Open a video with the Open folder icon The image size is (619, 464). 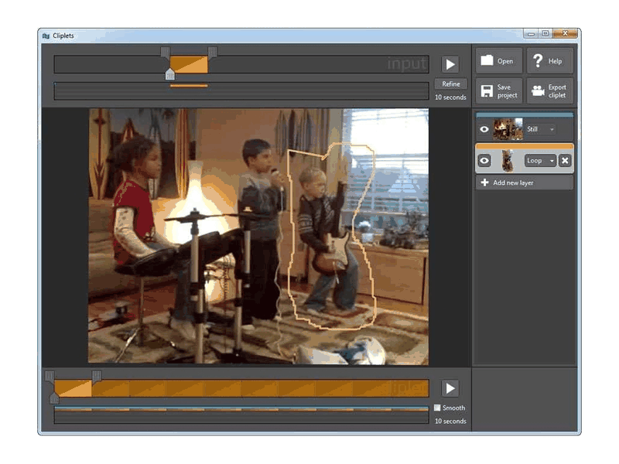[487, 60]
